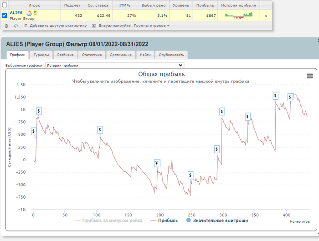
Task: Expand the Выбранные графики dropdown
Action: tap(114, 65)
